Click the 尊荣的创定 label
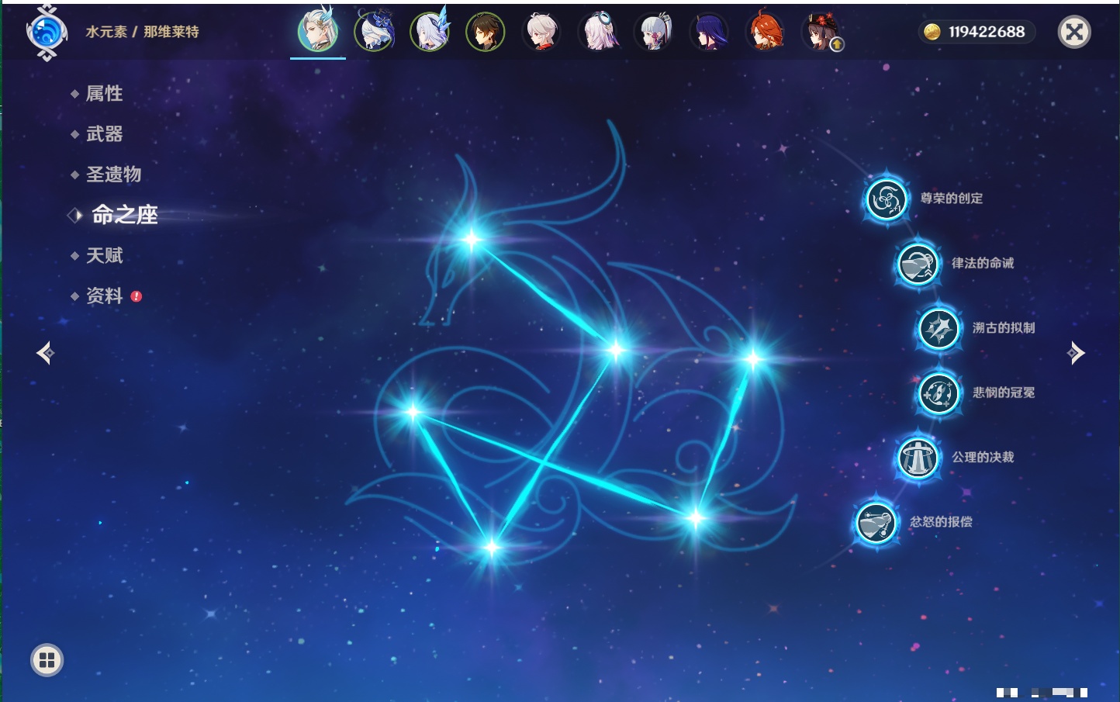The image size is (1120, 702). click(952, 199)
